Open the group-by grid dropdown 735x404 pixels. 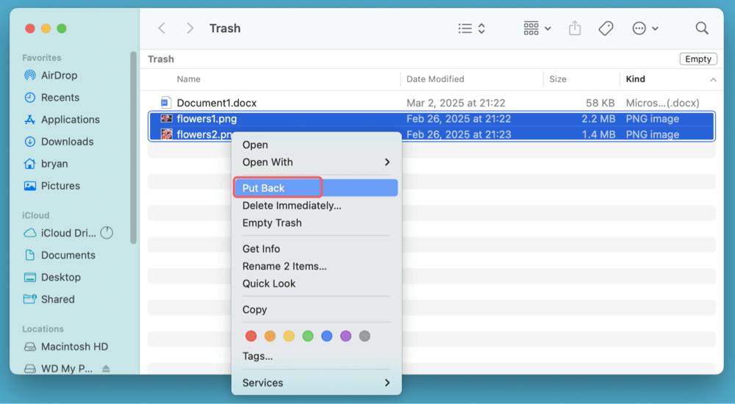coord(537,29)
